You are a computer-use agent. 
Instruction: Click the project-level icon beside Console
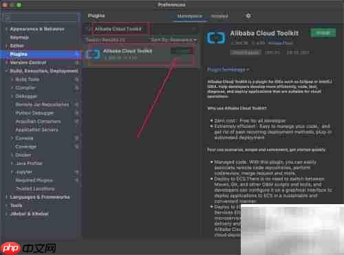click(x=76, y=138)
